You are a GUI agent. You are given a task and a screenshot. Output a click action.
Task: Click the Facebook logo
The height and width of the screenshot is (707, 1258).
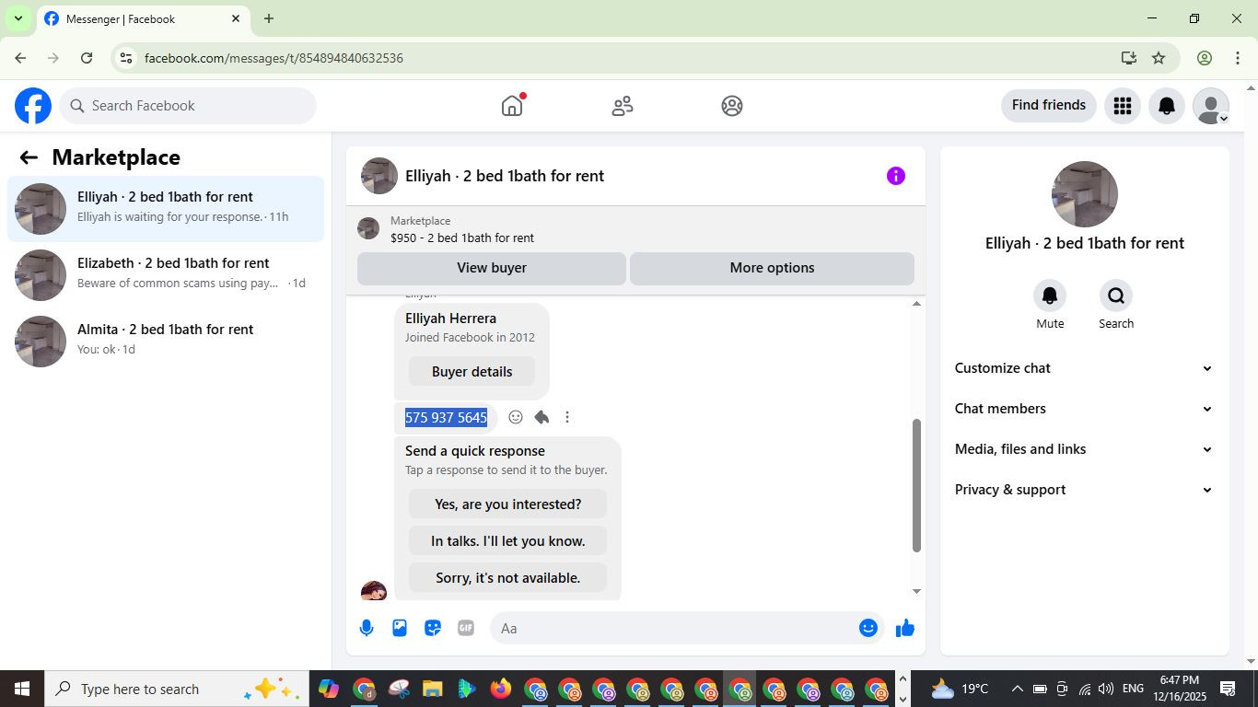click(33, 106)
